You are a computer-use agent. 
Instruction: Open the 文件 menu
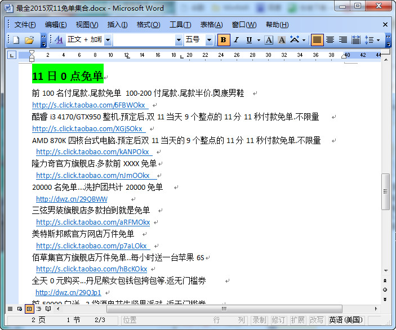[x=25, y=25]
